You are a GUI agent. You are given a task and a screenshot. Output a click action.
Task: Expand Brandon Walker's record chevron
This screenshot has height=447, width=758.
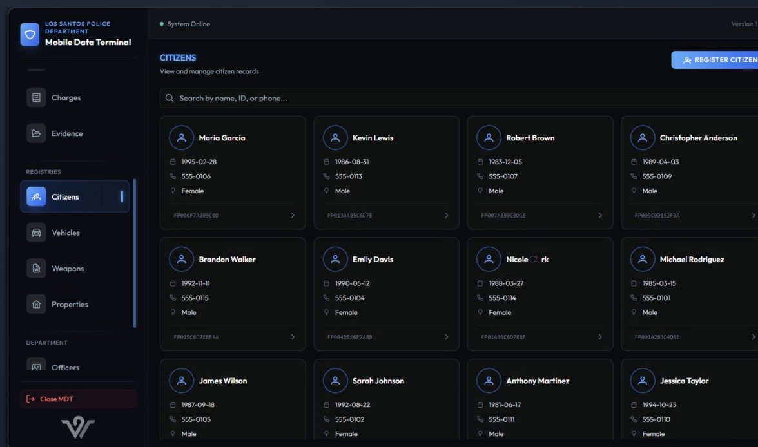[293, 337]
